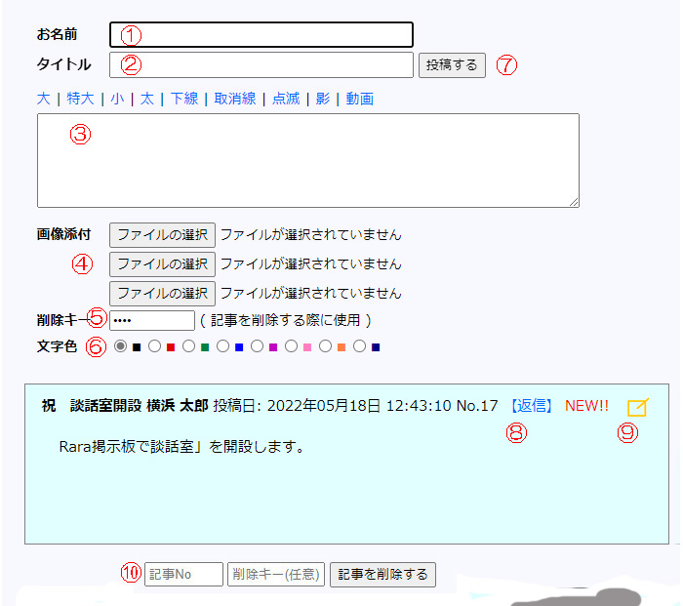Apply 影 shadow formatting link
683x606 pixels.
[x=323, y=99]
